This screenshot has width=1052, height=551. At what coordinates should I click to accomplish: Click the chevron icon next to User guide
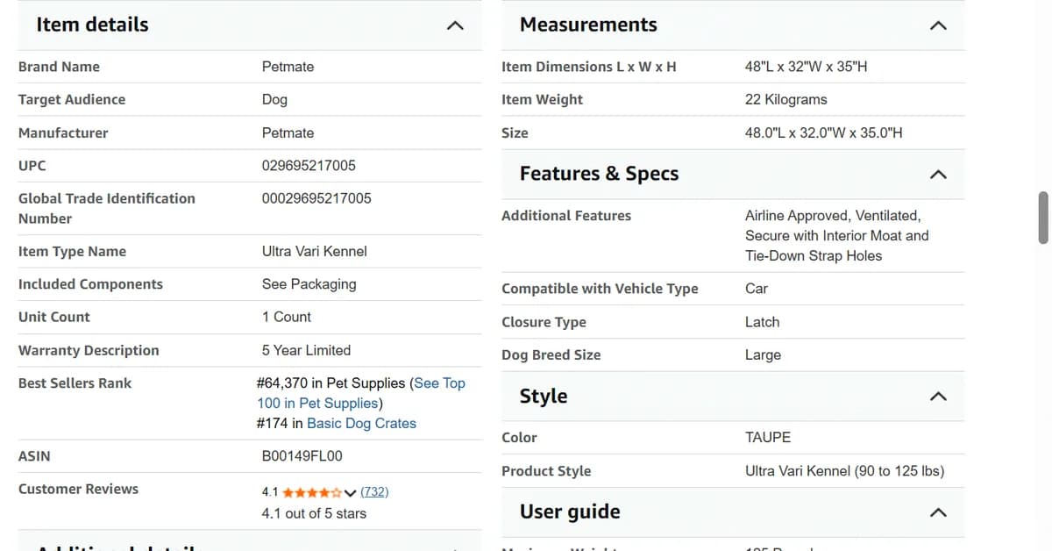coord(938,512)
